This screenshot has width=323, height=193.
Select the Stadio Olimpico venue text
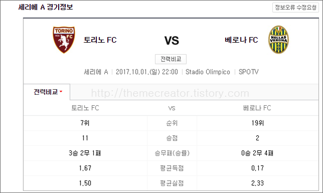pyautogui.click(x=208, y=72)
